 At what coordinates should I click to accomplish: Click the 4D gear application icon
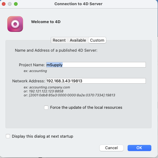(15, 24)
